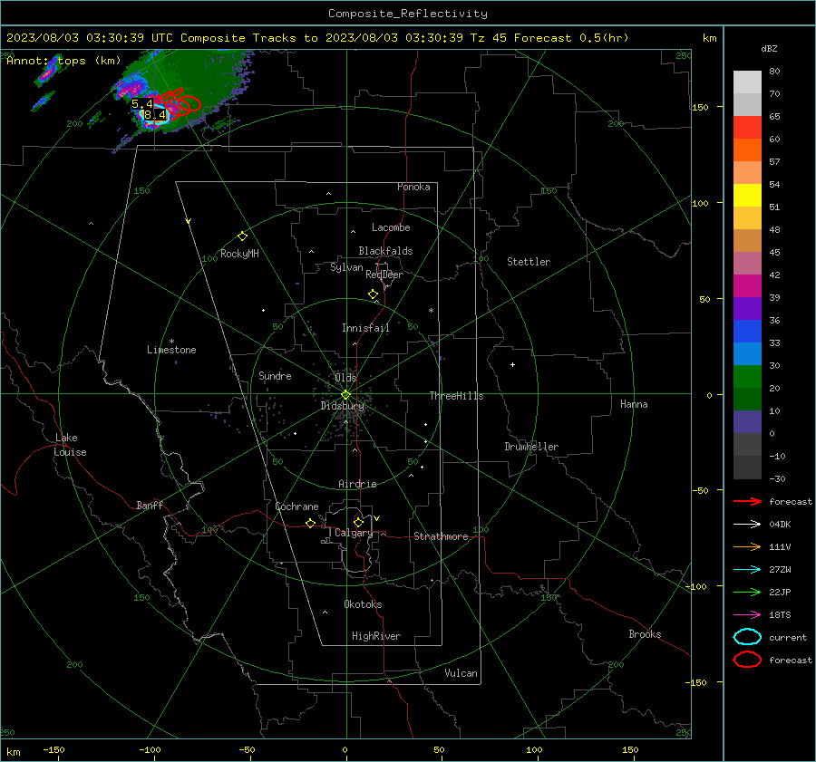This screenshot has width=816, height=762.
Task: Click the Annot: tops (km) label
Action: (63, 61)
